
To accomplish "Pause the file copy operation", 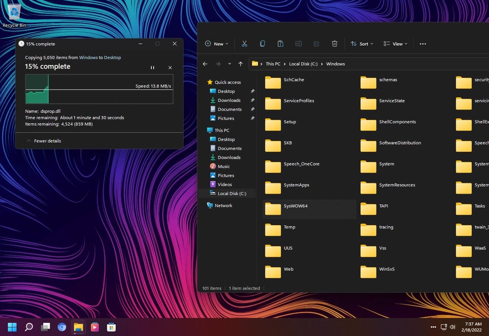I will point(152,68).
